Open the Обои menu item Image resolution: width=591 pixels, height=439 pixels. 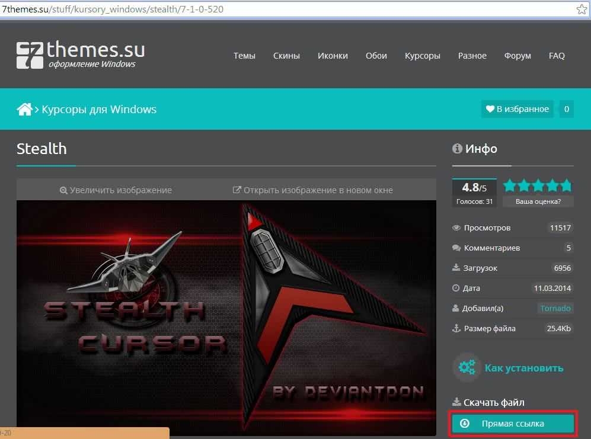(376, 56)
